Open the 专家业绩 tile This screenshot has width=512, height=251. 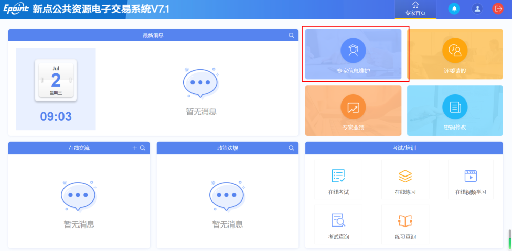[353, 110]
